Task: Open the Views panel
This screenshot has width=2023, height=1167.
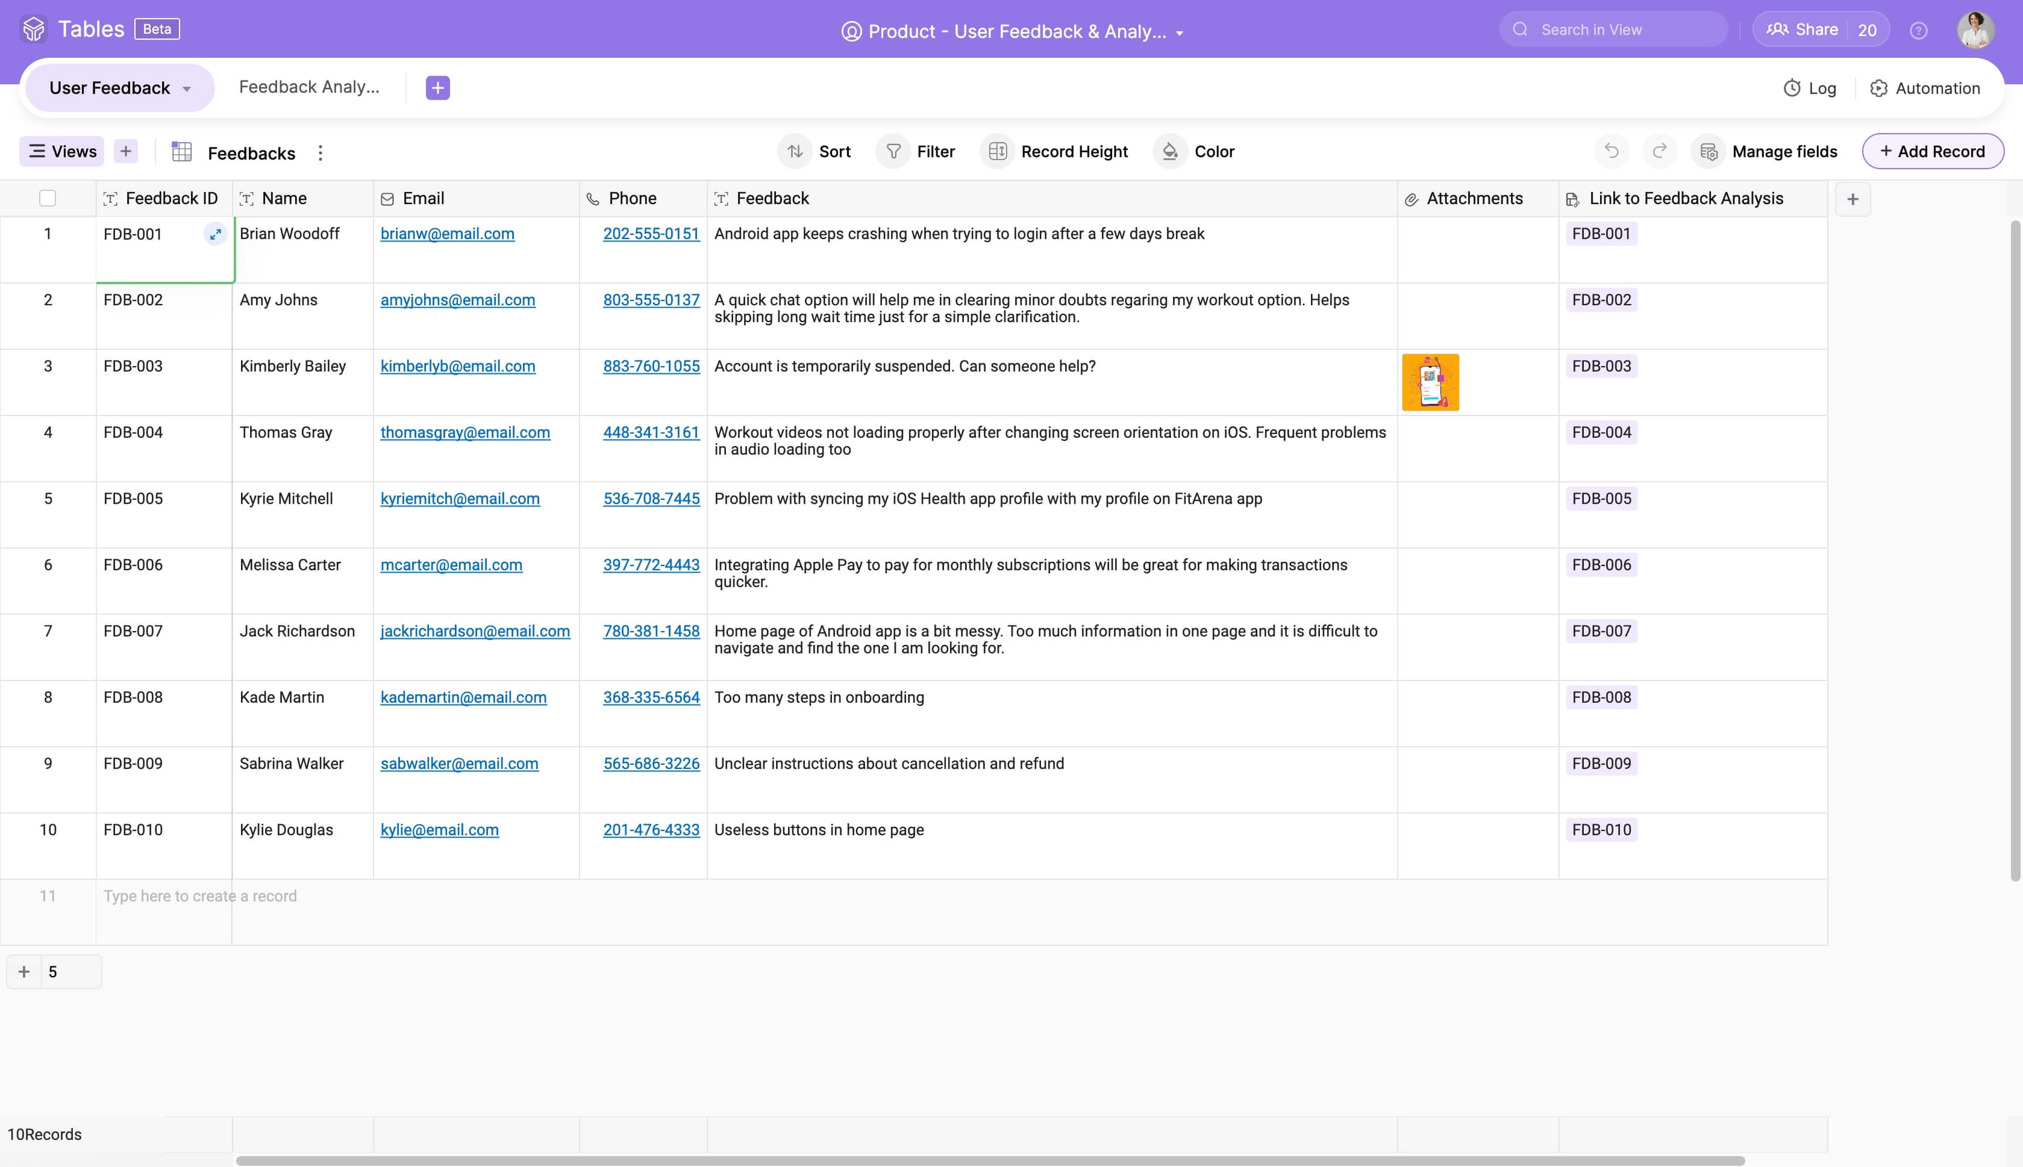Action: [61, 152]
